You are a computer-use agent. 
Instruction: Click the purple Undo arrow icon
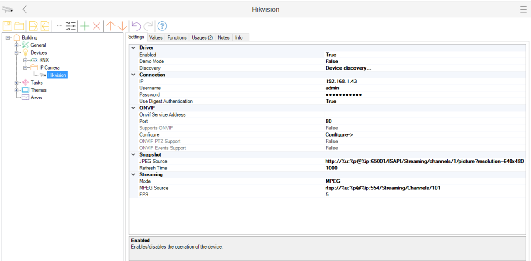click(136, 26)
